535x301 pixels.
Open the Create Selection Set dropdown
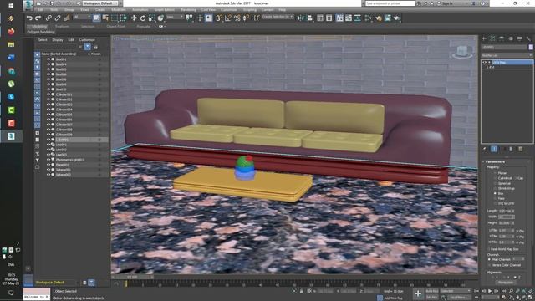(278, 17)
